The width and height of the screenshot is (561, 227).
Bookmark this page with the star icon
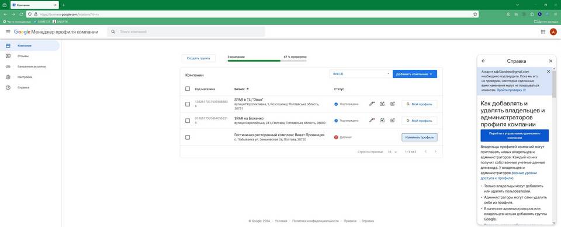(475, 14)
